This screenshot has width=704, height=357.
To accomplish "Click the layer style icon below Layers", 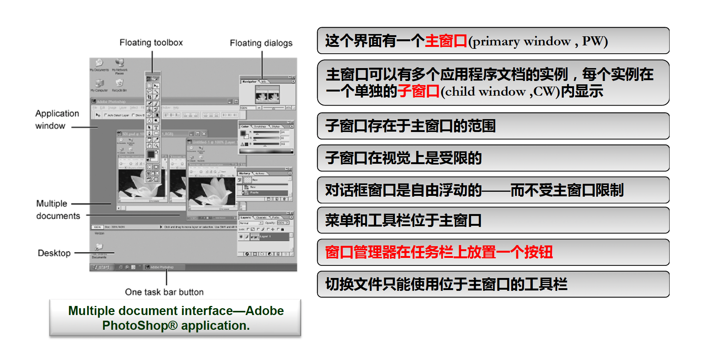I will [247, 254].
